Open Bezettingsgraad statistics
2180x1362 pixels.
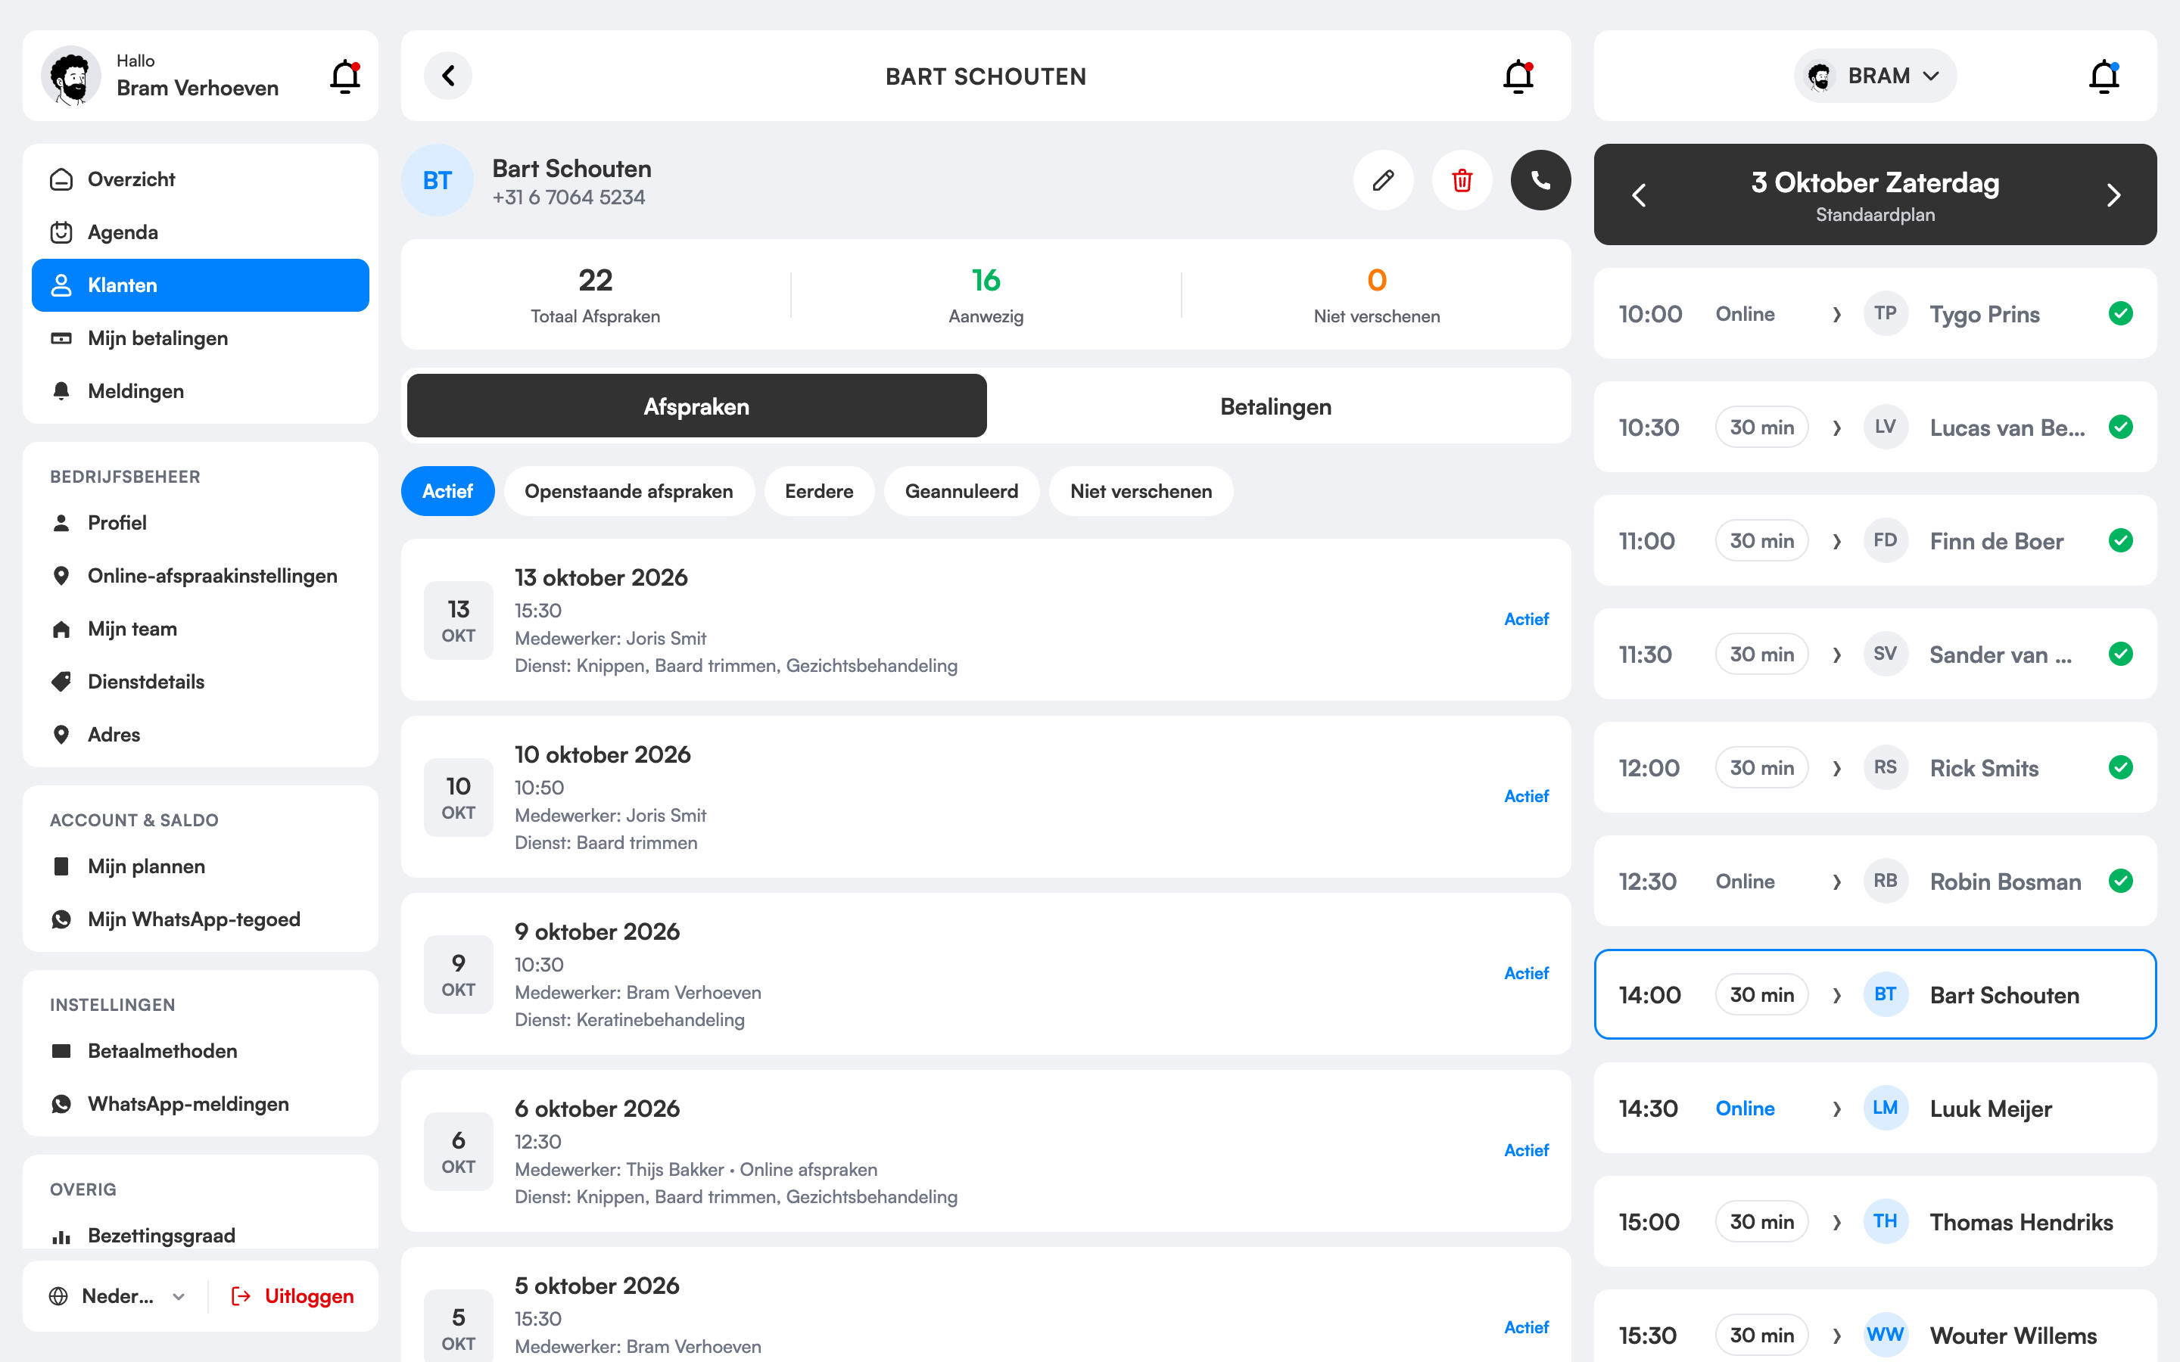tap(200, 1235)
